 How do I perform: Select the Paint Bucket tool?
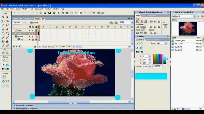(7, 41)
